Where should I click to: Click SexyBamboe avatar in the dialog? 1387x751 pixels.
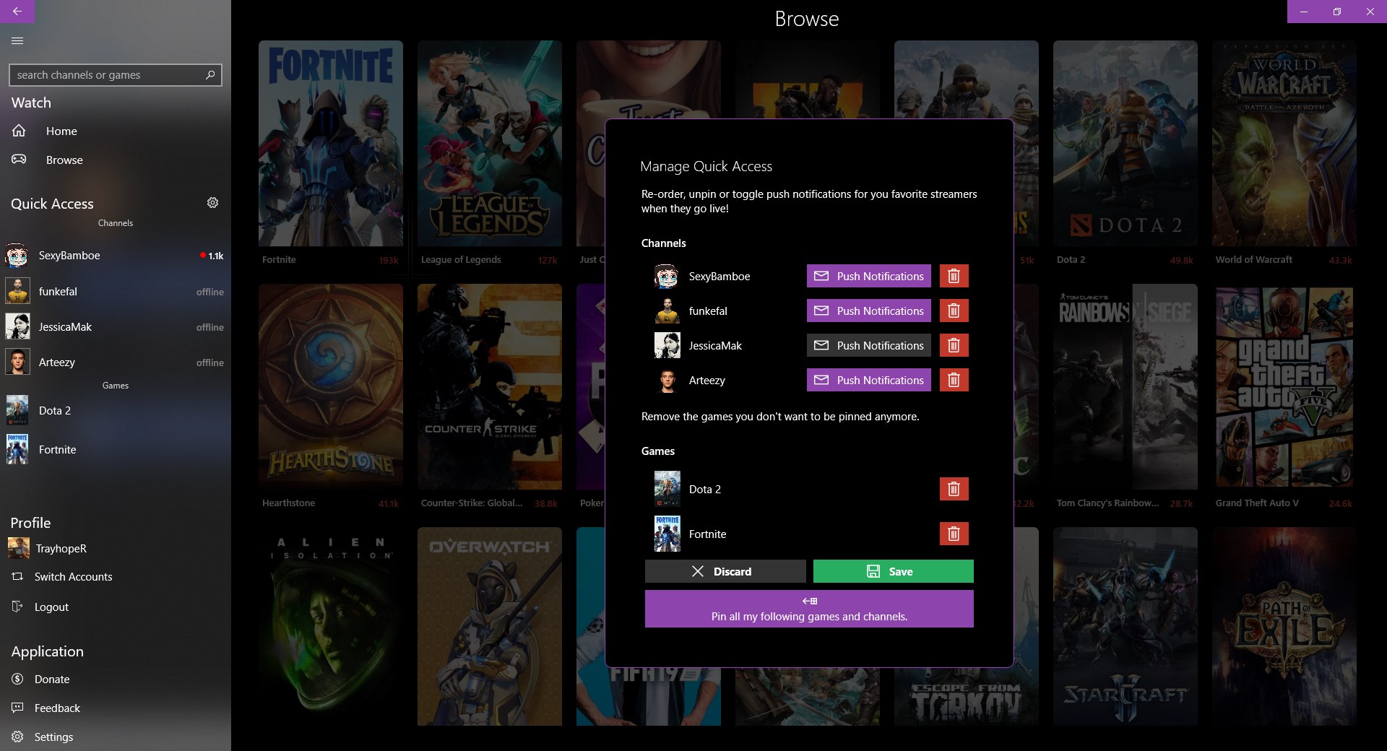pos(667,276)
